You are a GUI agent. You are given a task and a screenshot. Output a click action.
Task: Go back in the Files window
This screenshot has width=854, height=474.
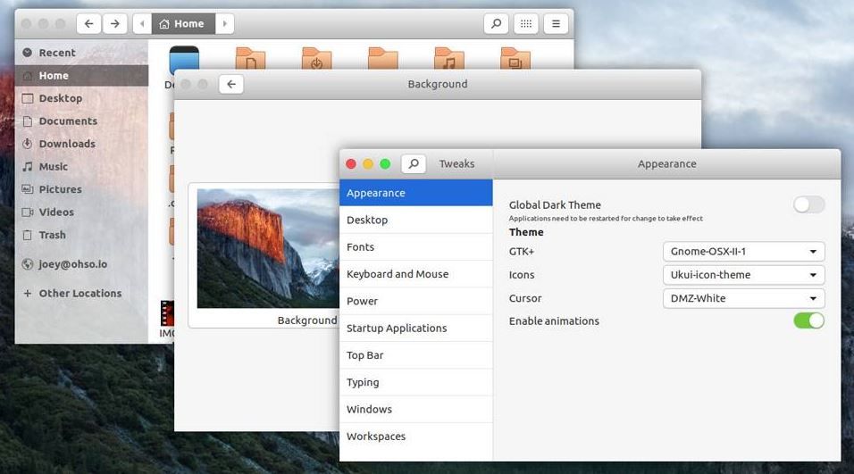[88, 24]
